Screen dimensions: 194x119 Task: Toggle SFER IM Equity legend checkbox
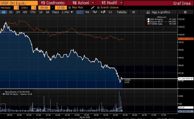[149, 19]
